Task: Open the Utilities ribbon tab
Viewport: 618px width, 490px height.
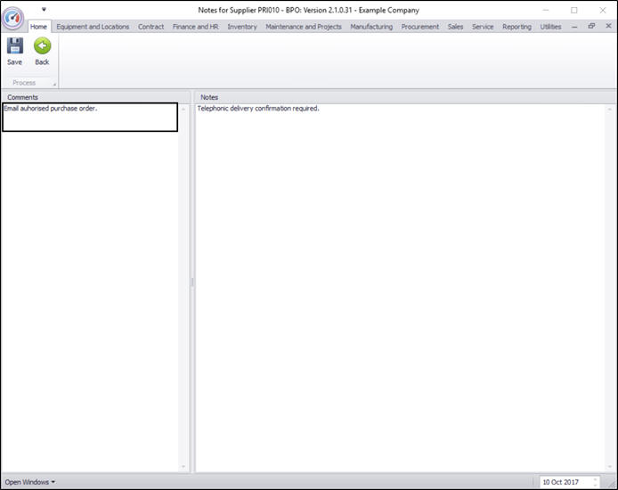Action: tap(550, 27)
